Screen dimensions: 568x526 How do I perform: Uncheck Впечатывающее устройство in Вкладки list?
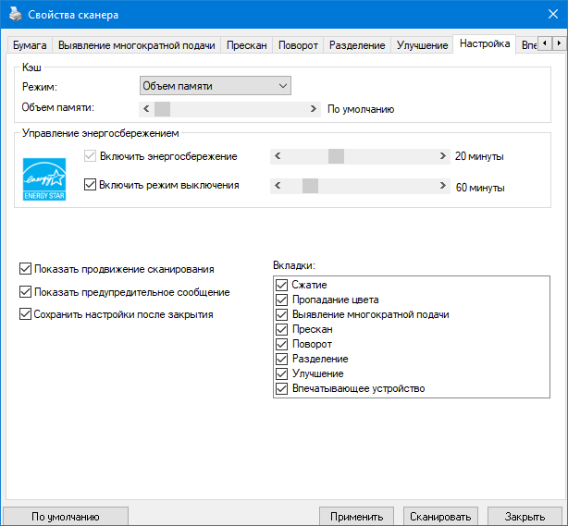282,389
